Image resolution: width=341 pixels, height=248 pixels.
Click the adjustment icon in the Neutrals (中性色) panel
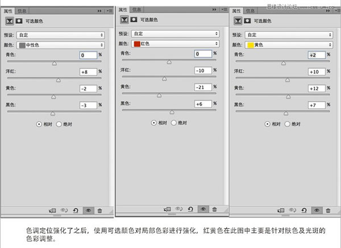tap(10, 21)
